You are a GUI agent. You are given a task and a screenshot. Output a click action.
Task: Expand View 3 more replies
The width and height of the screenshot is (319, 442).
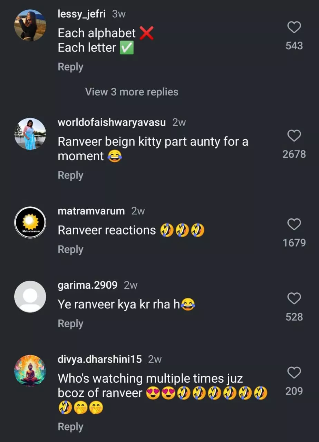132,92
